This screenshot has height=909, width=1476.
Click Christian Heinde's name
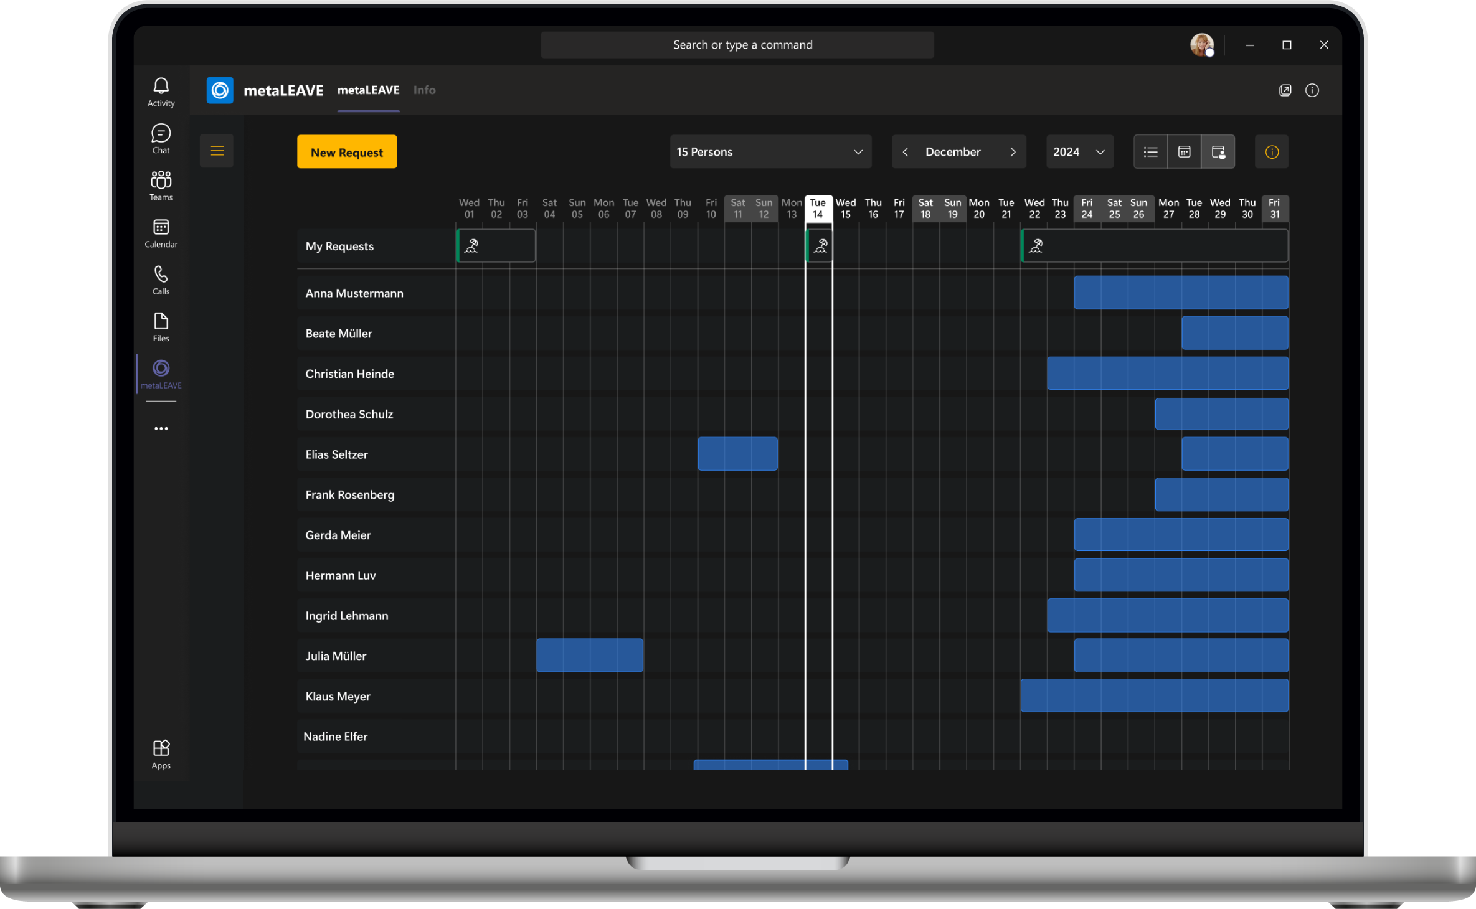350,374
